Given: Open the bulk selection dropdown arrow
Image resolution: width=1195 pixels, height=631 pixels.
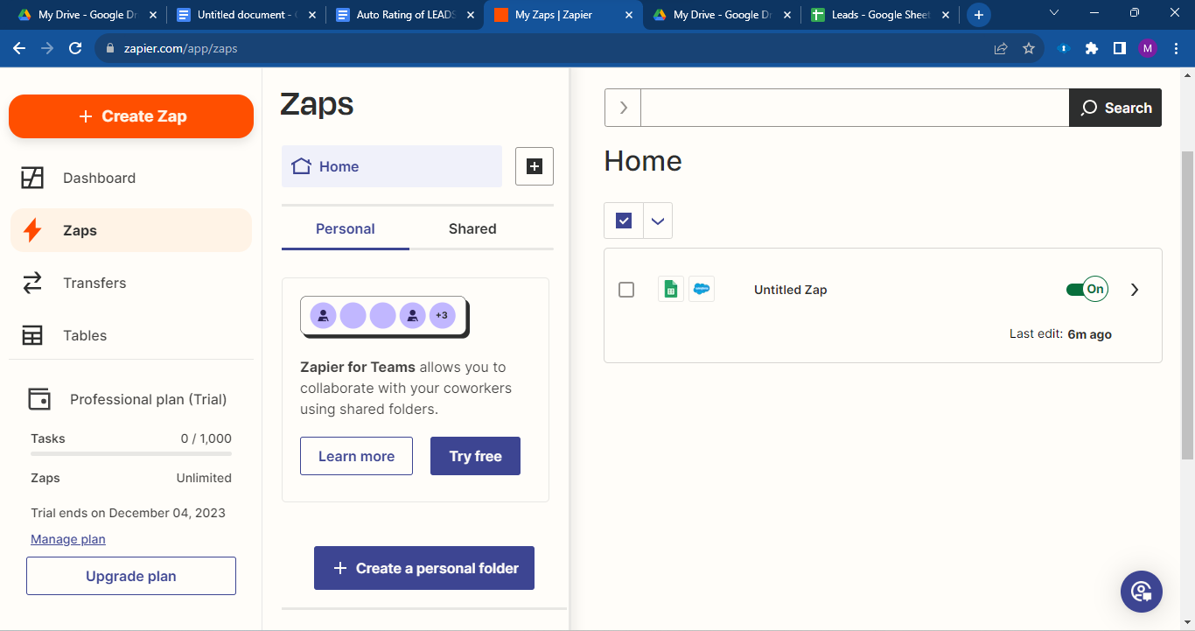Looking at the screenshot, I should (x=658, y=221).
